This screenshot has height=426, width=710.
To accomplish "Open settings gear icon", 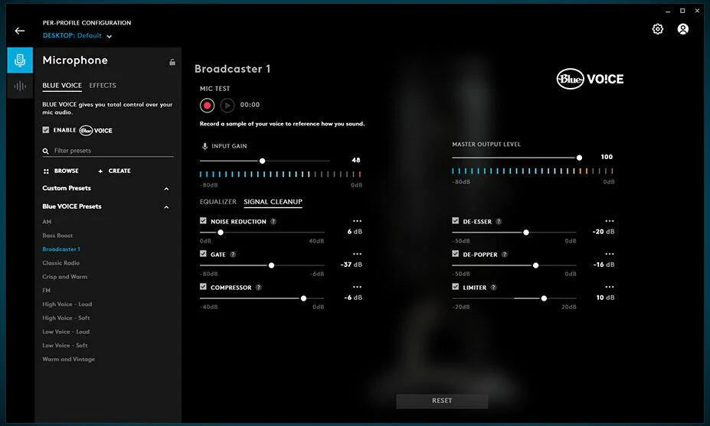I will 658,29.
